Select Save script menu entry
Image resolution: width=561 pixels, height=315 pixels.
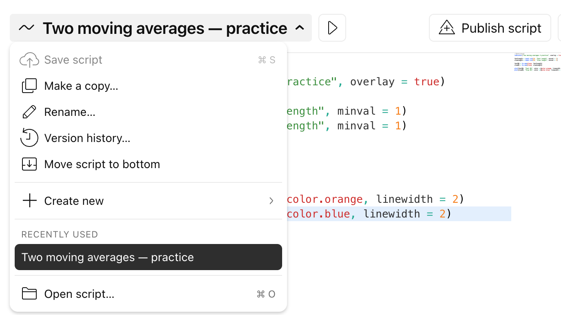[x=148, y=60]
